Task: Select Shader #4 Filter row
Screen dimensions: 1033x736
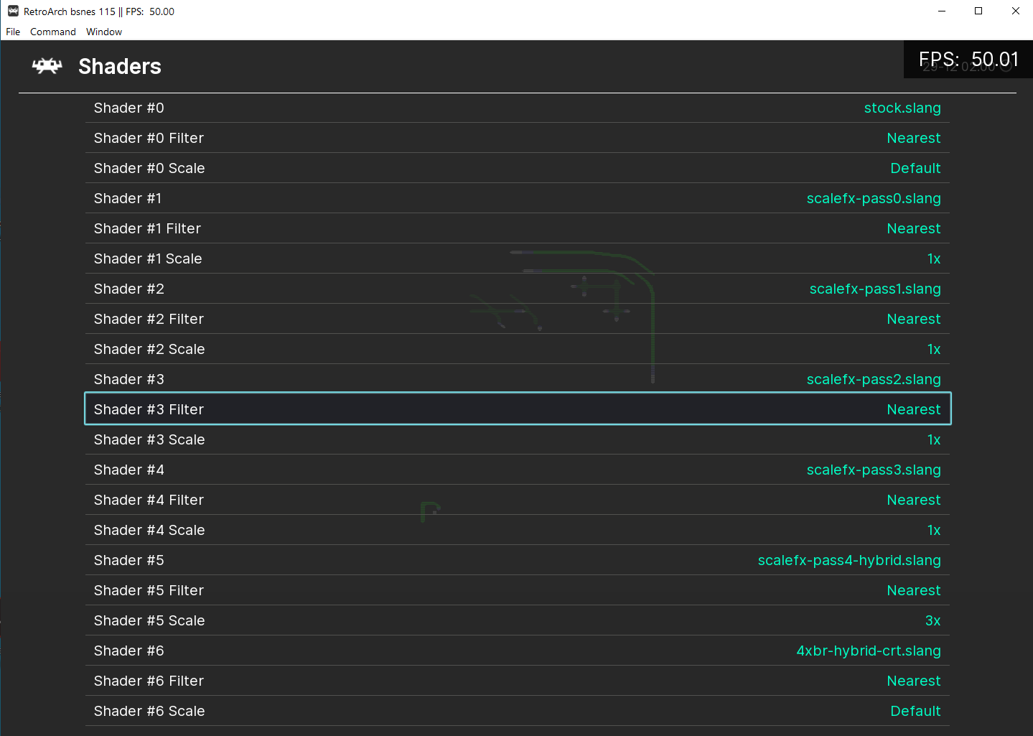Action: [517, 500]
